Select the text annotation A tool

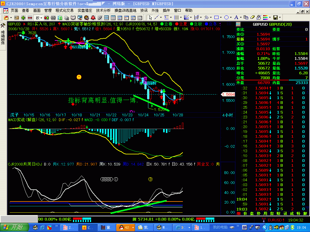pyautogui.click(x=236, y=18)
